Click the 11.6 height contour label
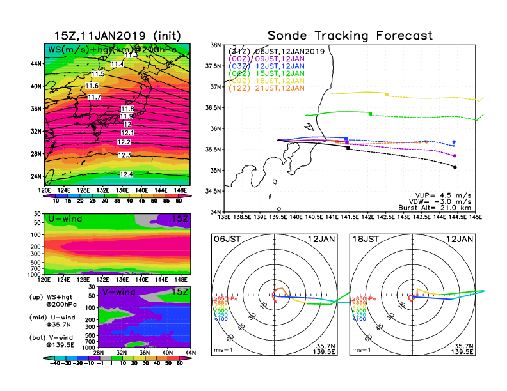This screenshot has width=507, height=391. [x=92, y=86]
